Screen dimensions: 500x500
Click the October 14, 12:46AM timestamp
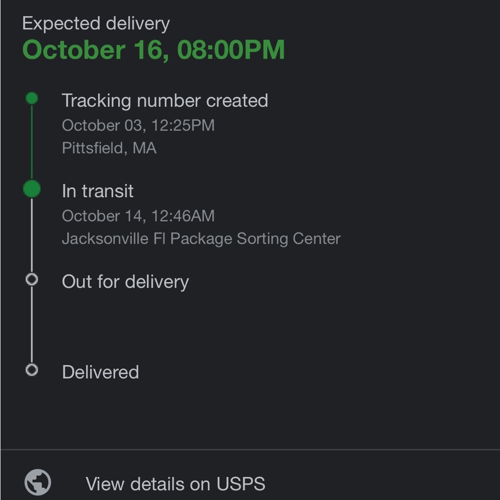(x=138, y=216)
